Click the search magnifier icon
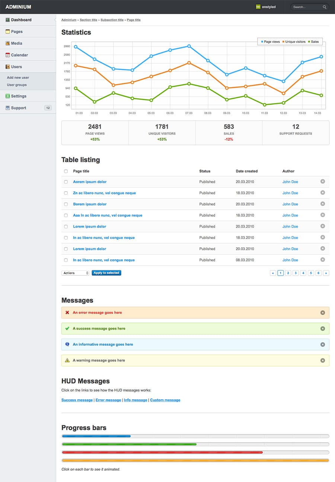The width and height of the screenshot is (335, 482). pyautogui.click(x=324, y=7)
